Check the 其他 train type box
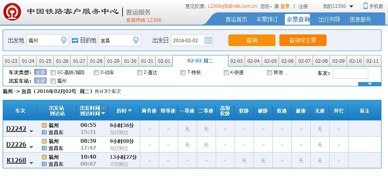 (x=269, y=73)
